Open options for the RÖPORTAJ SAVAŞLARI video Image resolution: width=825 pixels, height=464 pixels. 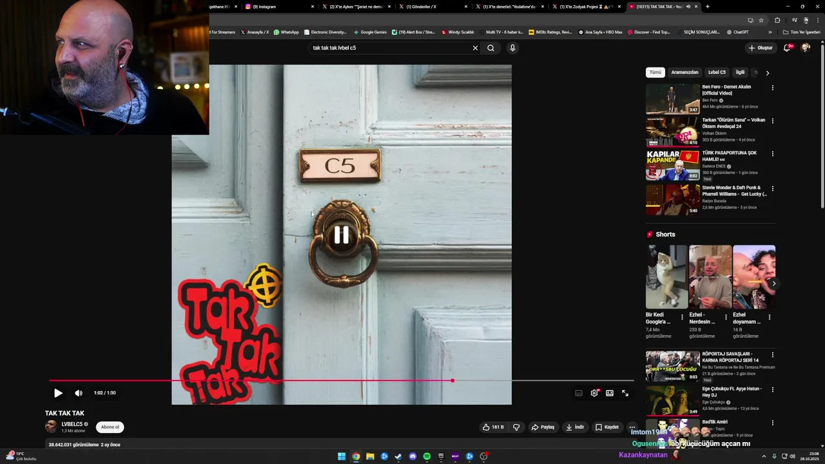773,355
